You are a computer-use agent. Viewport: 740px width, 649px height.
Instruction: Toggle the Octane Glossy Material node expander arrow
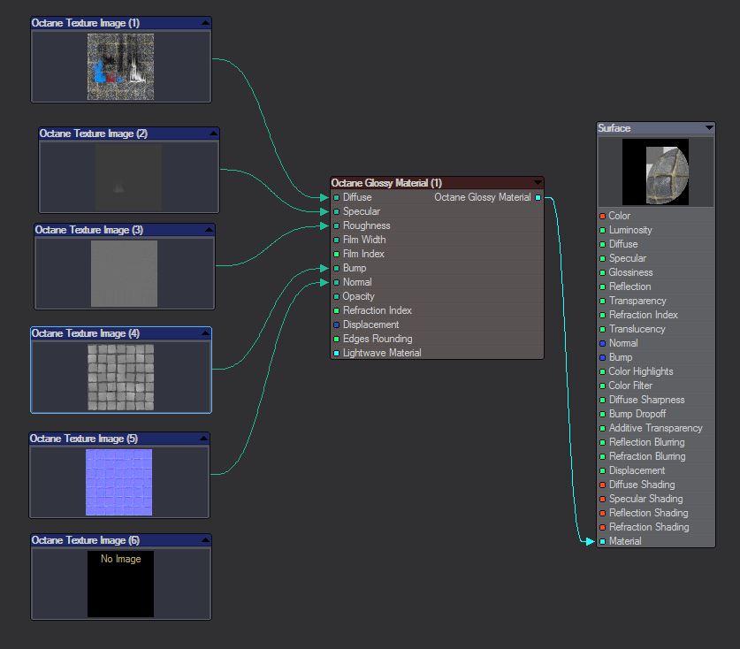pyautogui.click(x=538, y=183)
